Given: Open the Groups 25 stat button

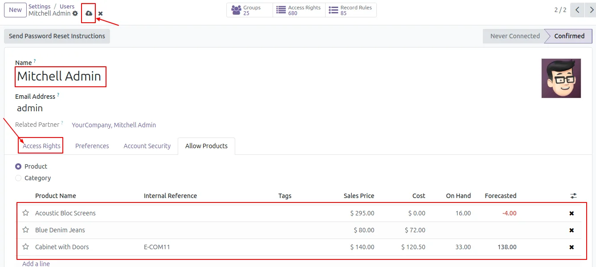Looking at the screenshot, I should (249, 10).
